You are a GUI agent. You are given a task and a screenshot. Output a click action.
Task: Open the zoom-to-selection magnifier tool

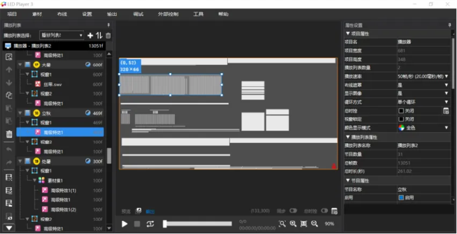[282, 224]
